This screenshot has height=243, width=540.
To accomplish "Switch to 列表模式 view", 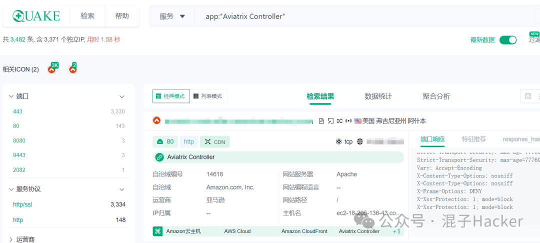I will (x=208, y=96).
